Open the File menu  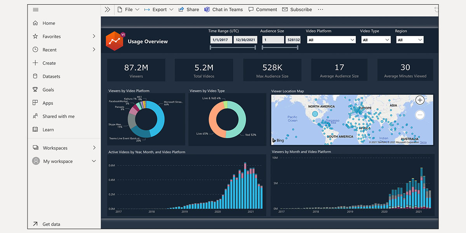click(x=128, y=9)
